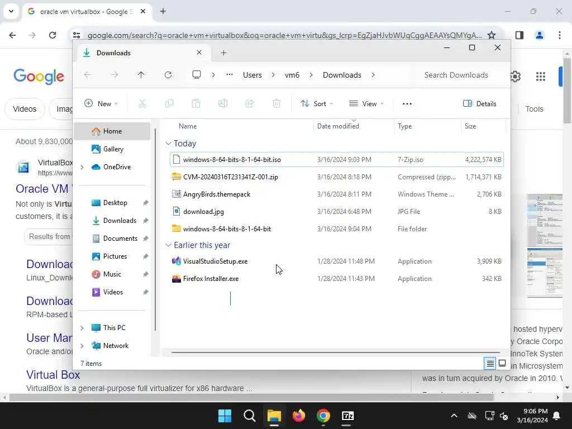572x429 pixels.
Task: Expand Network in navigation pane
Action: (x=82, y=346)
